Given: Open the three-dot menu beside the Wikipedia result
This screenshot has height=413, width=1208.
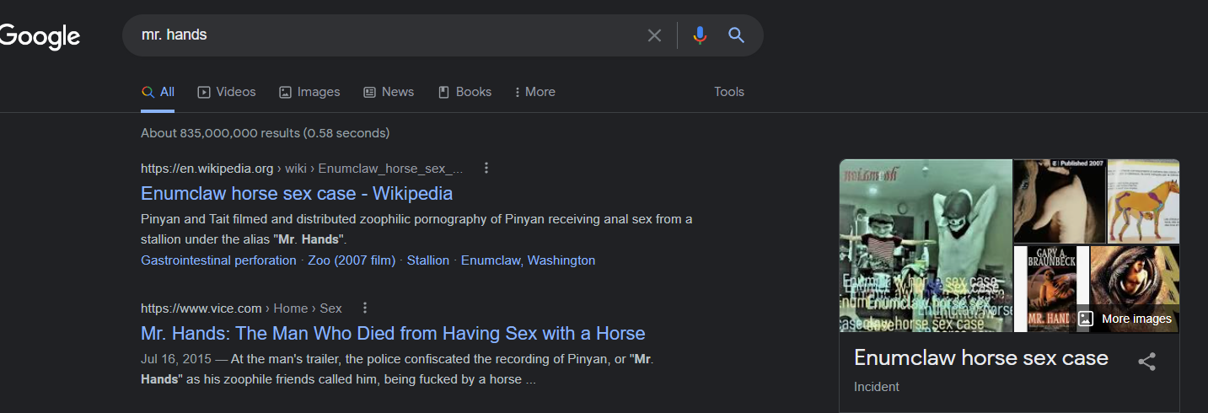Looking at the screenshot, I should click(486, 168).
